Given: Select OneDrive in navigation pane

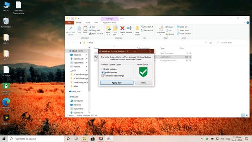Looking at the screenshot, I should pyautogui.click(x=74, y=92).
